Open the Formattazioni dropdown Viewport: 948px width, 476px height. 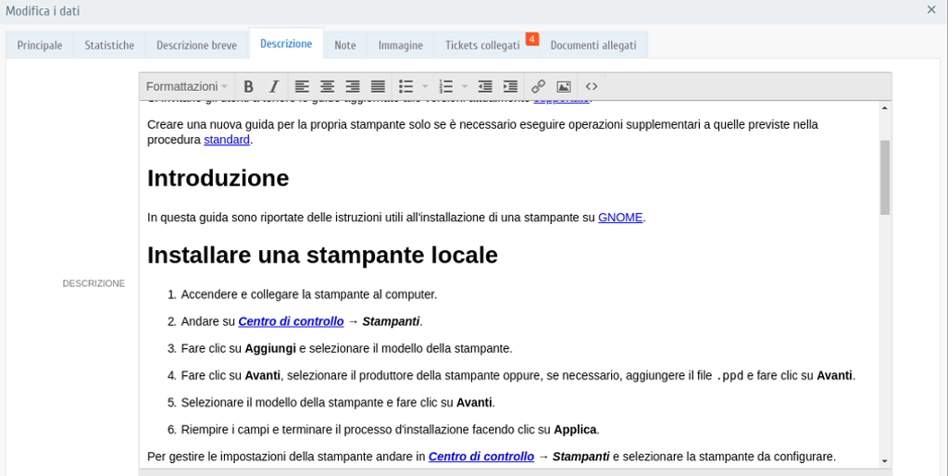[x=187, y=86]
